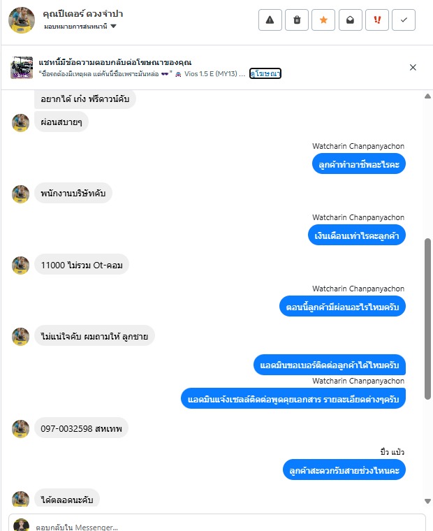Mark as unread with envelope icon
433x531 pixels.
tap(350, 20)
